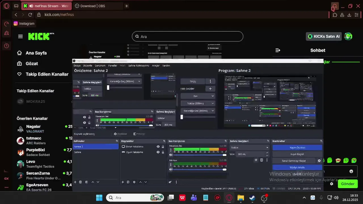363x204 pixels.
Task: Open Opera Easy Setup sliders icon
Action: click(x=356, y=15)
